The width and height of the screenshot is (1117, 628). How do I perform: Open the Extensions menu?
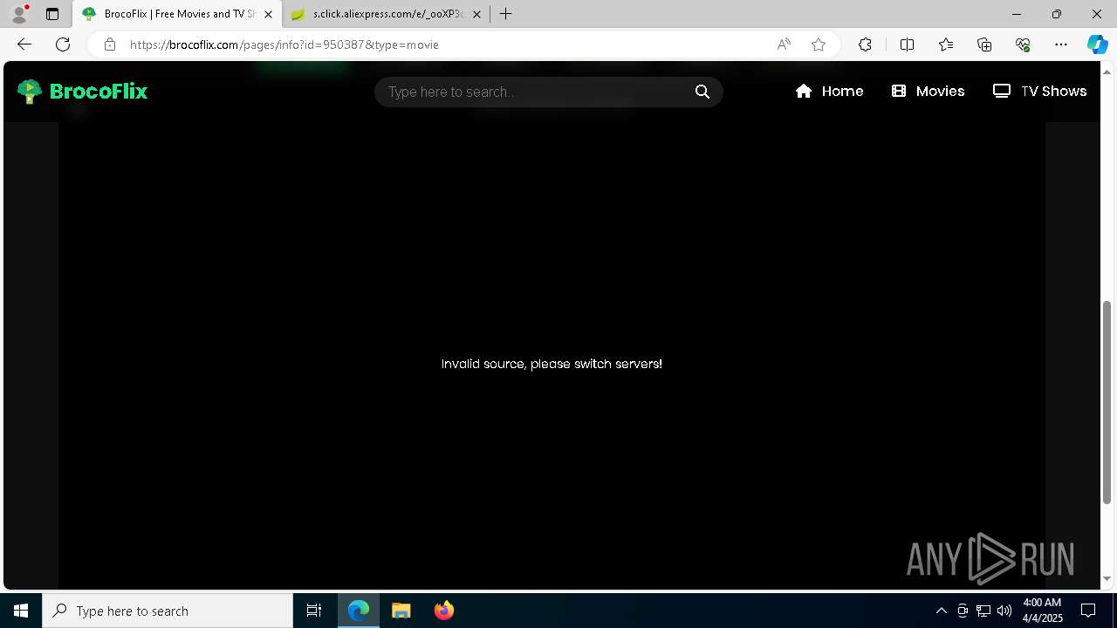(865, 44)
